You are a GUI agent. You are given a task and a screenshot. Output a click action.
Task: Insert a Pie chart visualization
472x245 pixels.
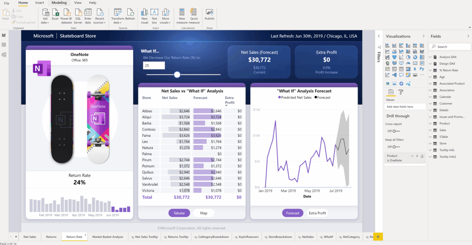click(x=408, y=57)
